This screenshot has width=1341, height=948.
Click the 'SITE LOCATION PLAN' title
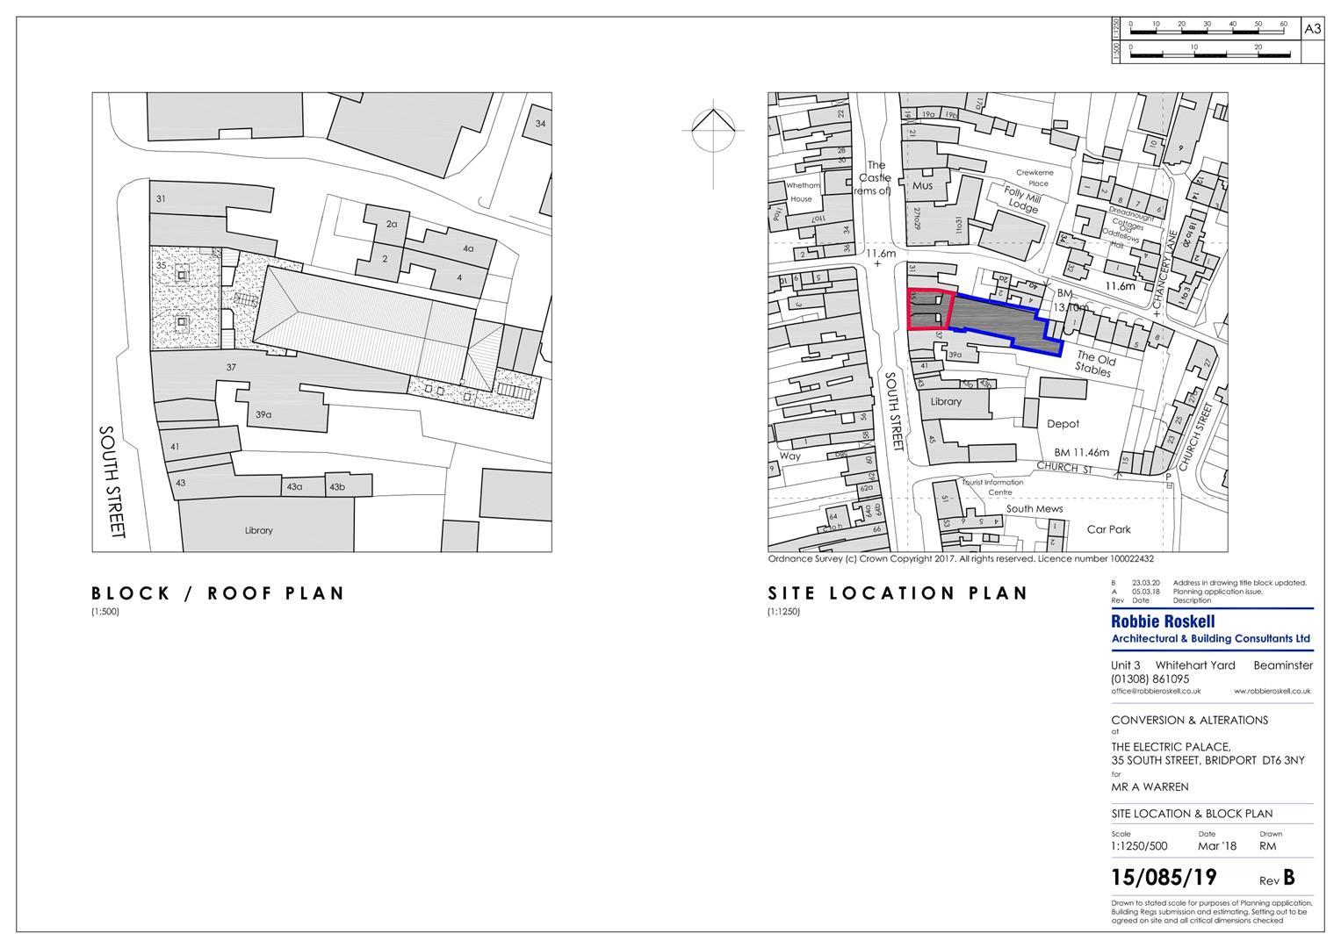point(898,593)
